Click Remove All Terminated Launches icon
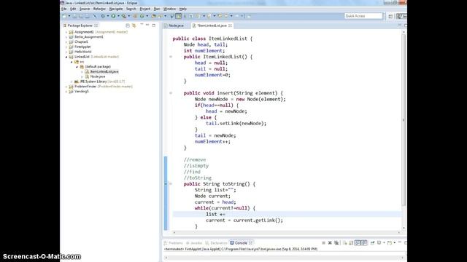Image resolution: width=467 pixels, height=262 pixels. click(336, 243)
